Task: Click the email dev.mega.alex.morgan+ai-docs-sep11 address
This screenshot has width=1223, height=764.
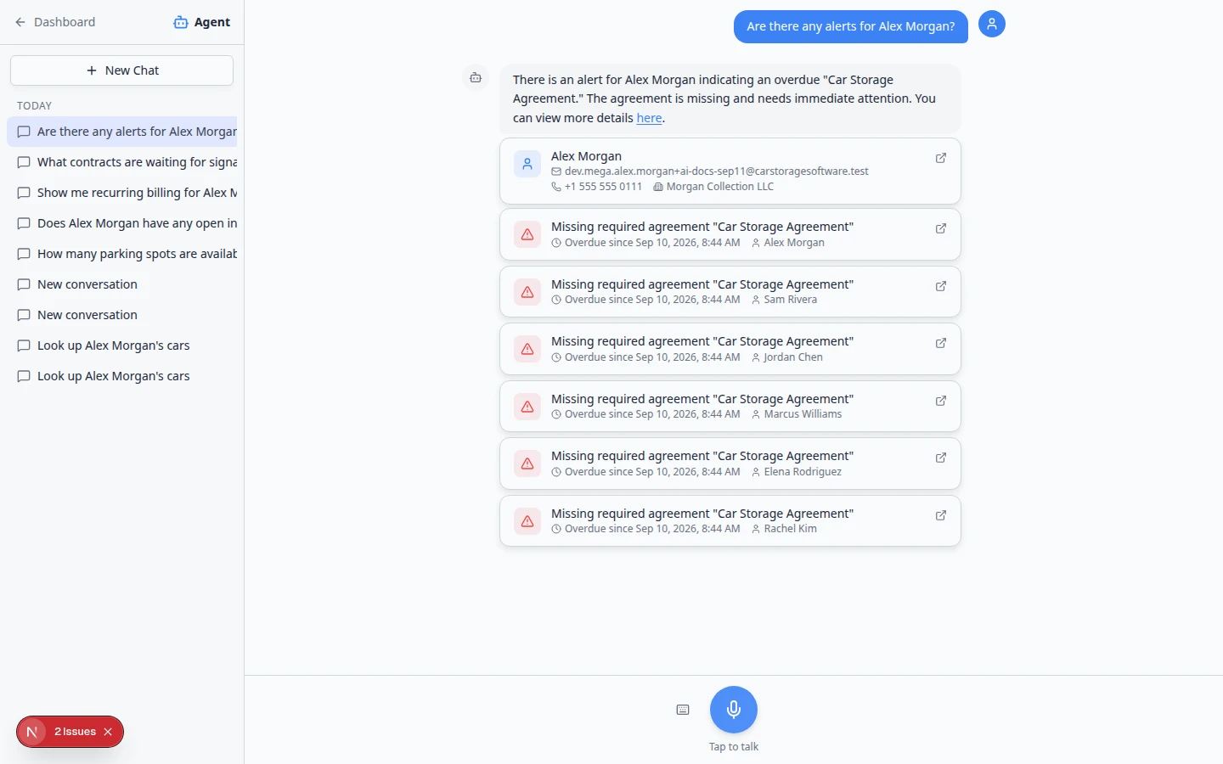Action: coord(717,171)
